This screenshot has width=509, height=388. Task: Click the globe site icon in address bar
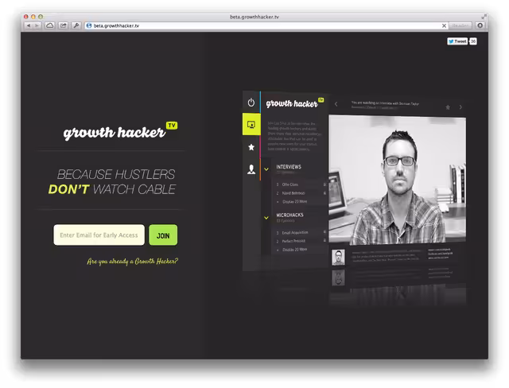(x=89, y=25)
